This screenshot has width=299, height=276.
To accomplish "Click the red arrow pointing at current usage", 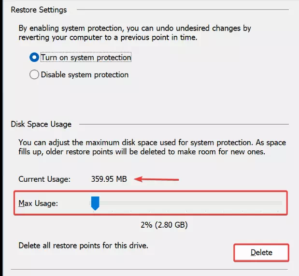I will (x=157, y=179).
